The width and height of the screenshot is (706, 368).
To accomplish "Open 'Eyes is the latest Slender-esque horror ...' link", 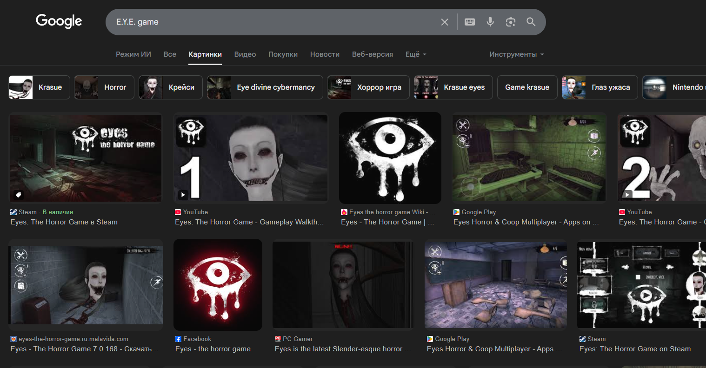I will (343, 349).
